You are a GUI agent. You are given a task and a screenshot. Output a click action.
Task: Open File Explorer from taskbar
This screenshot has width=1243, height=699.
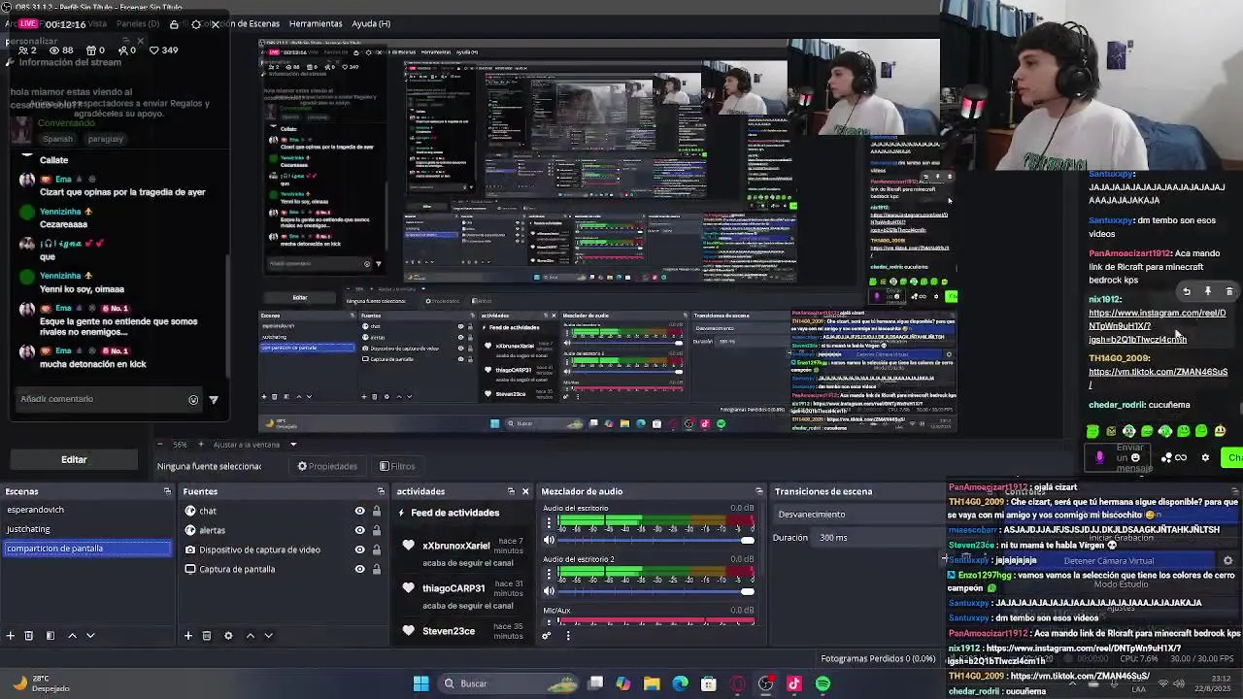652,683
